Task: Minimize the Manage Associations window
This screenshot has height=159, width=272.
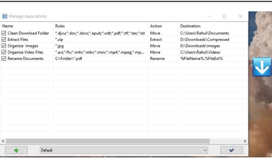Action: click(209, 16)
